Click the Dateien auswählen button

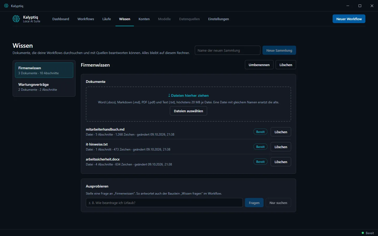pos(188,111)
